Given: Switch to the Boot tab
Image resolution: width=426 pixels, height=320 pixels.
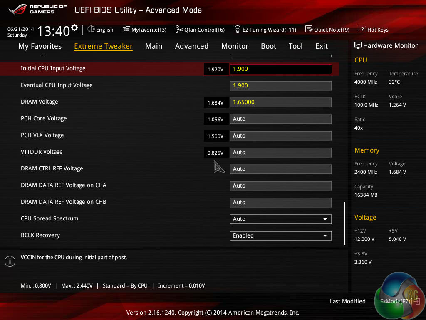Looking at the screenshot, I should [268, 46].
